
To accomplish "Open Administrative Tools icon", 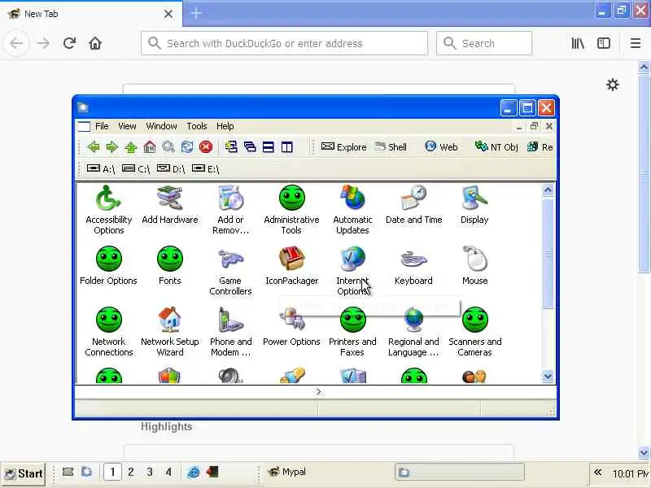I will [291, 210].
